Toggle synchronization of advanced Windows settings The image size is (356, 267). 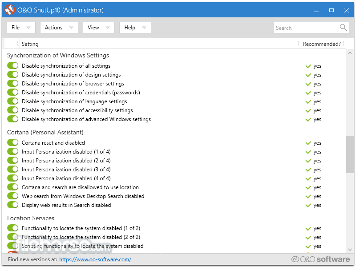point(13,119)
